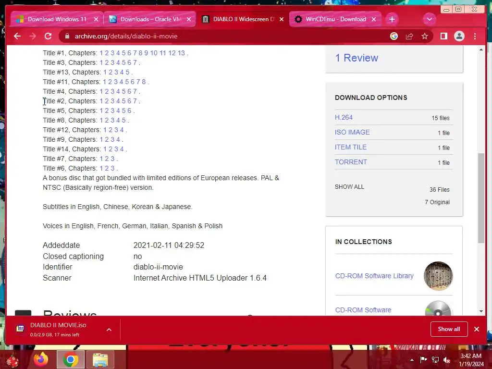Open CD-ROM Software Library collection link
The image size is (492, 369).
click(x=374, y=276)
